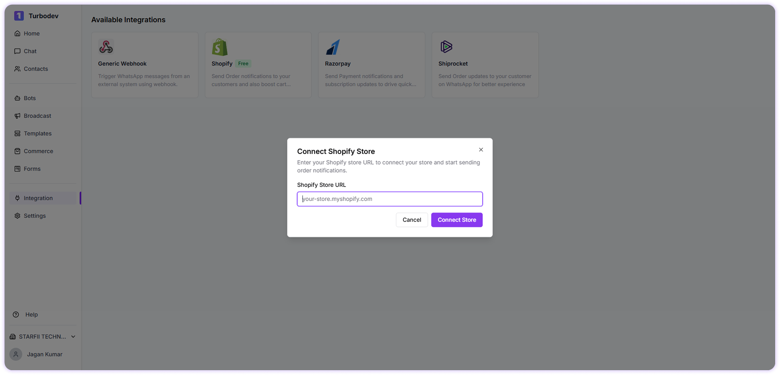
Task: Click the Free badge on Shopify card
Action: 243,63
